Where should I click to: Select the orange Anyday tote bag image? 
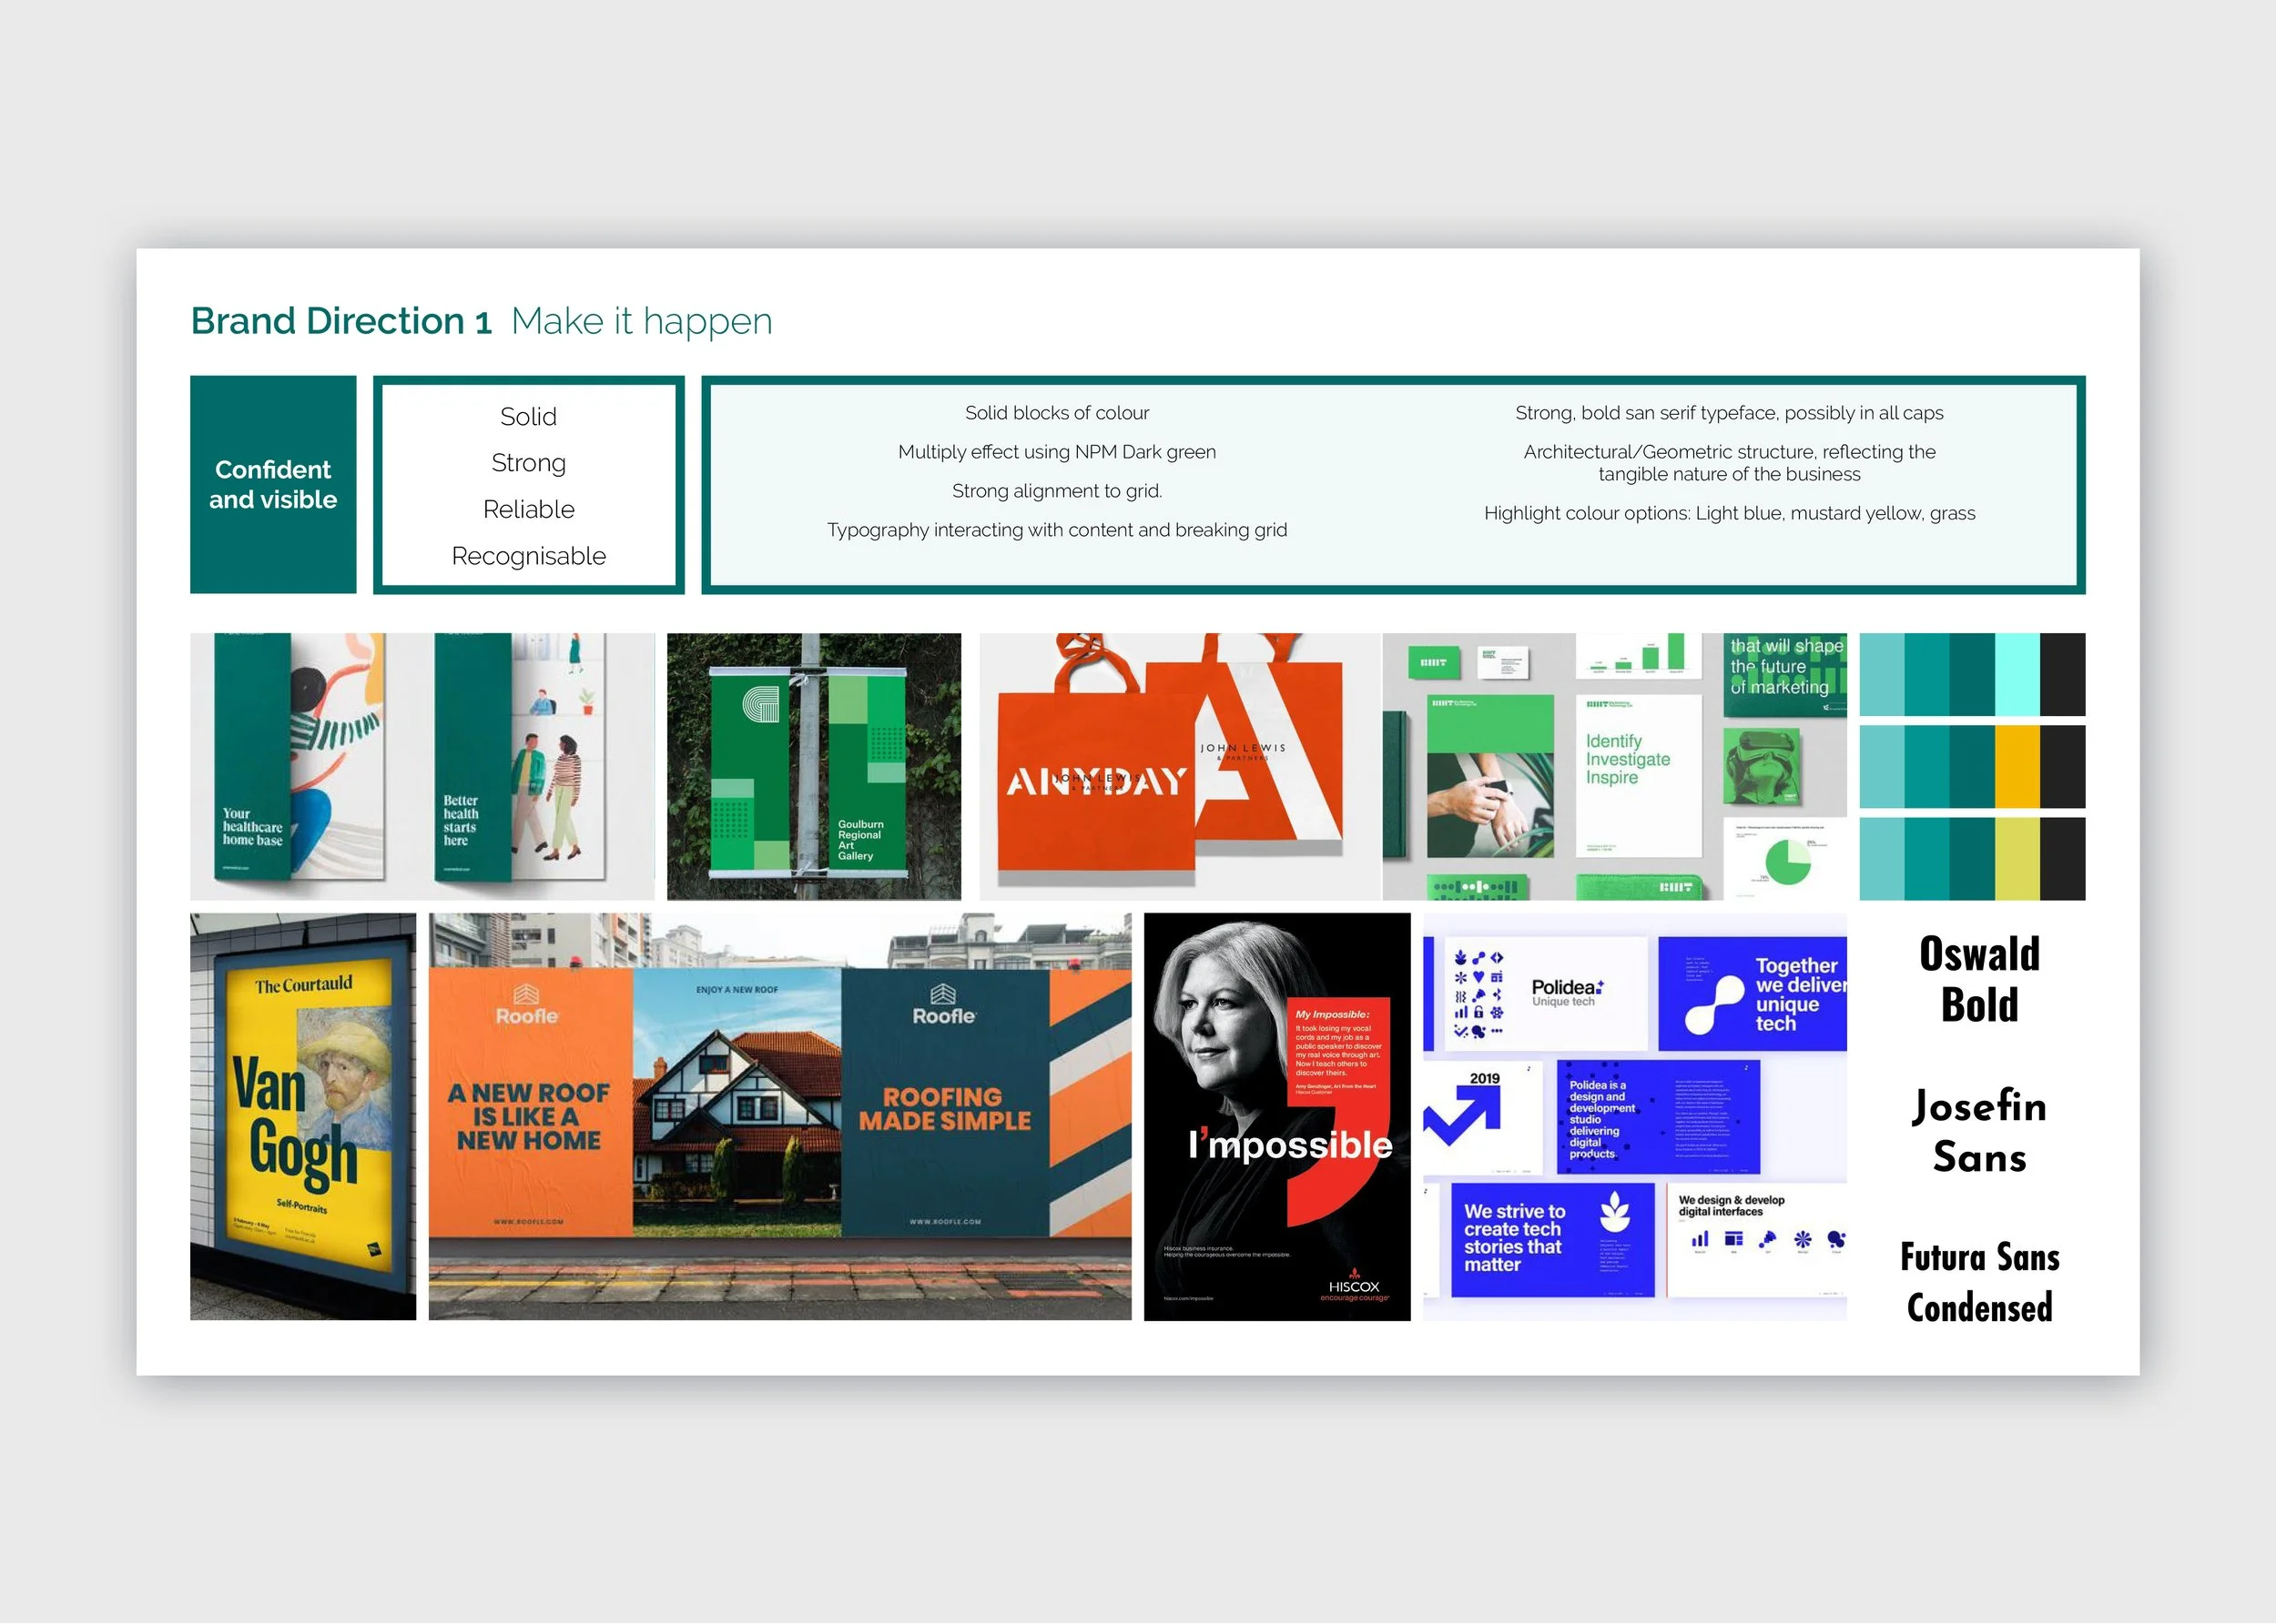1179,766
